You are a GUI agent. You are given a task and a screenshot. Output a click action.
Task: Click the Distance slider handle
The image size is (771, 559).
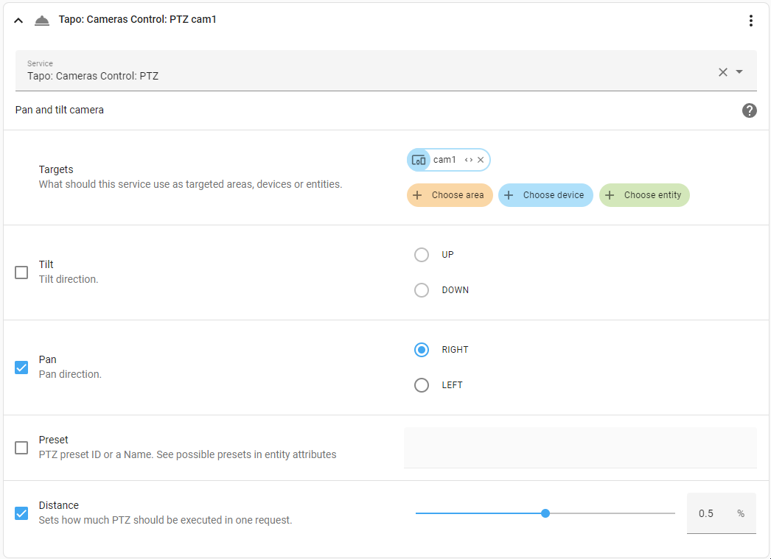[x=545, y=513]
